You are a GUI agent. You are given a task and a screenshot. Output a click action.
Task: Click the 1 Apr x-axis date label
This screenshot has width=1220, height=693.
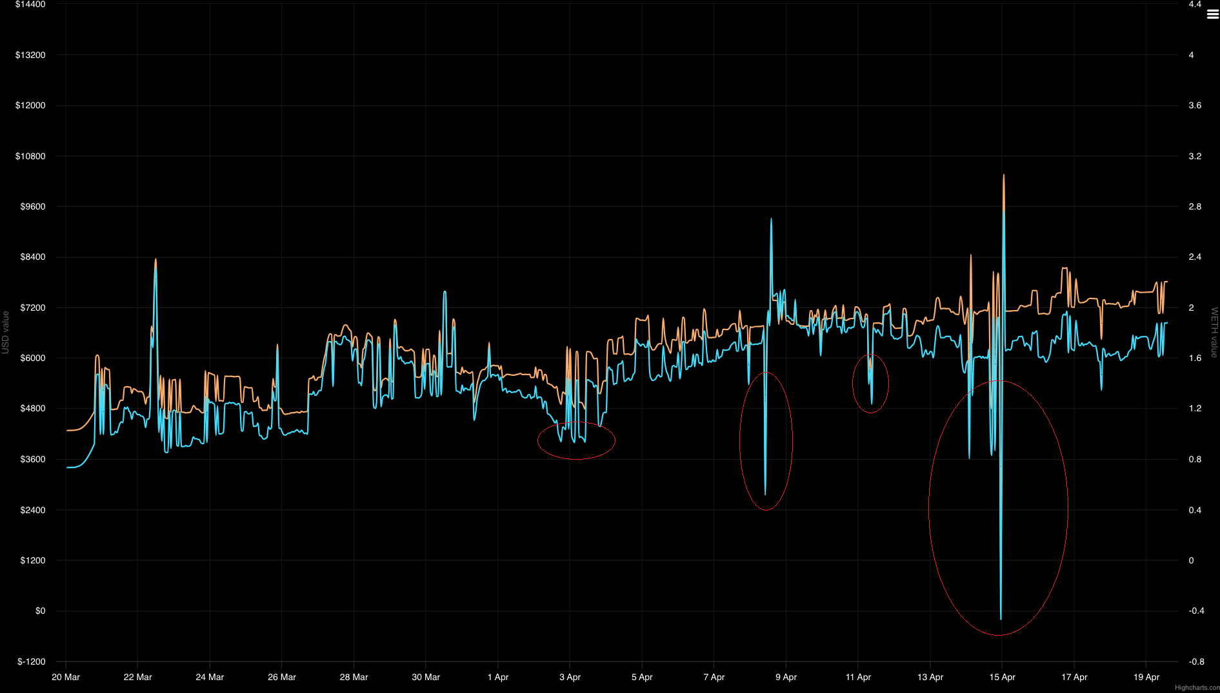coord(497,677)
